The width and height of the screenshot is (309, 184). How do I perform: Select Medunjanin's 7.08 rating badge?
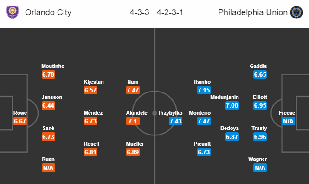coord(232,105)
